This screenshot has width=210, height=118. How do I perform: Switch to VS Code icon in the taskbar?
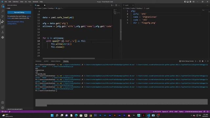[148, 115]
